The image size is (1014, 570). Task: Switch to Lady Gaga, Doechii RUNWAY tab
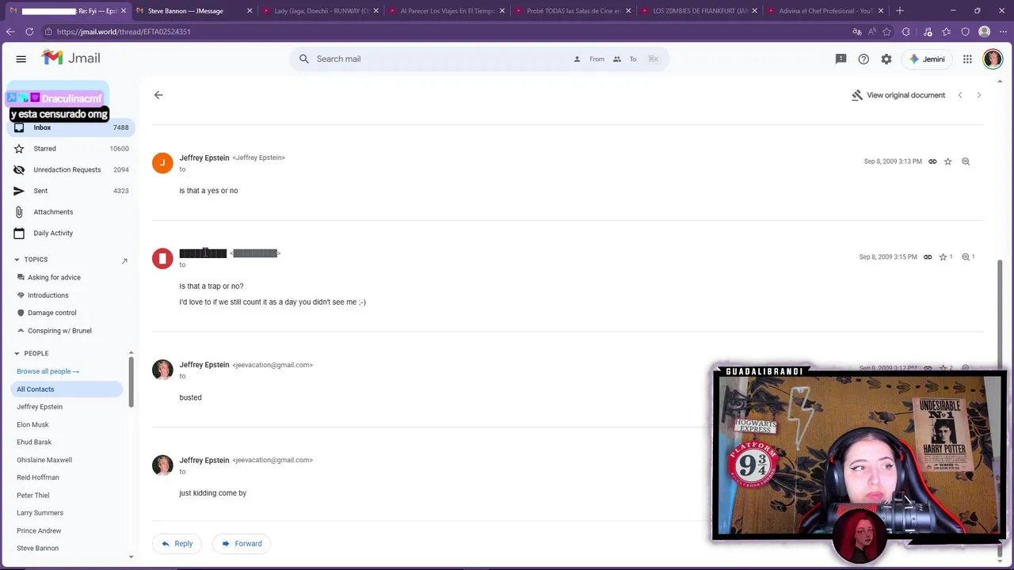[320, 11]
